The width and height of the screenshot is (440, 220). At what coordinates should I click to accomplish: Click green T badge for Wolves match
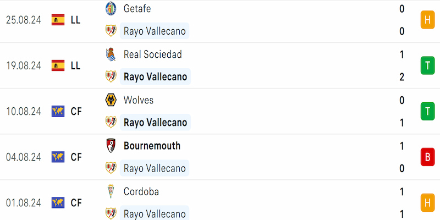pos(427,112)
